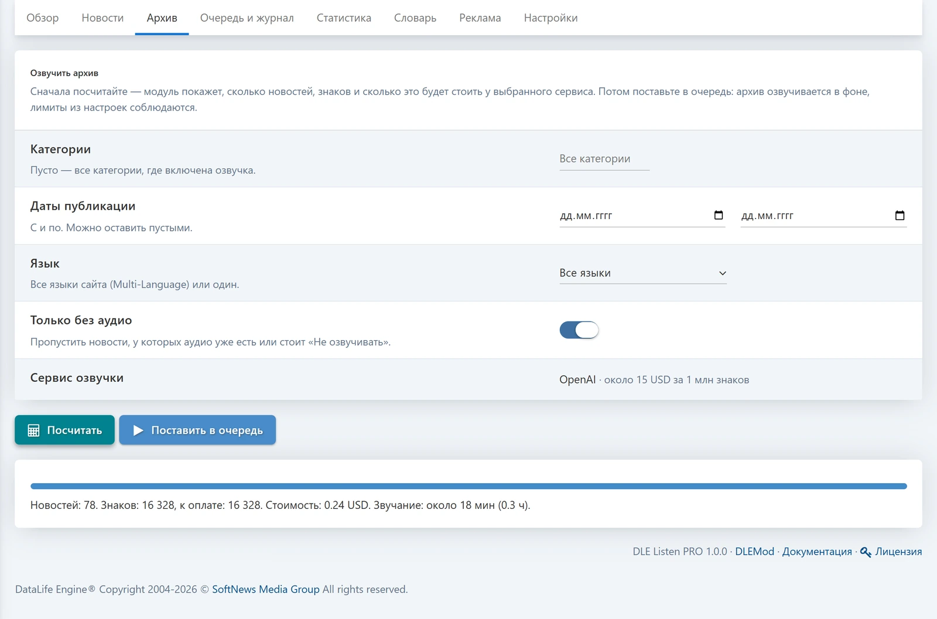The image size is (937, 619).
Task: Focus the start date дд.мм.гггг field
Action: pyautogui.click(x=642, y=216)
